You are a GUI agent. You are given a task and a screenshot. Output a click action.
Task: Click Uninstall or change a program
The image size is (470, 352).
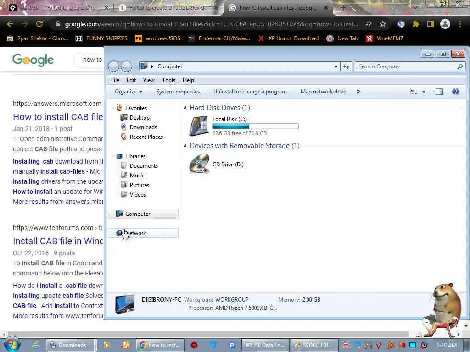pos(250,92)
